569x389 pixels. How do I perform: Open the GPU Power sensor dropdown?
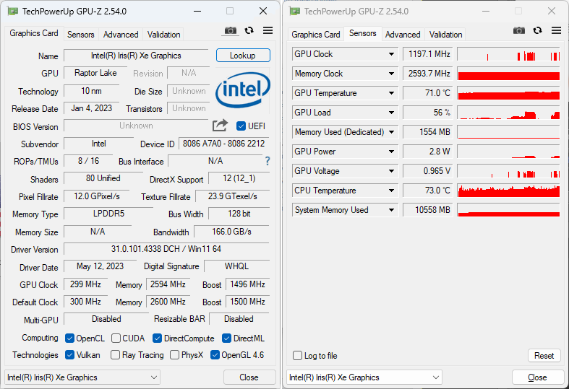[391, 152]
